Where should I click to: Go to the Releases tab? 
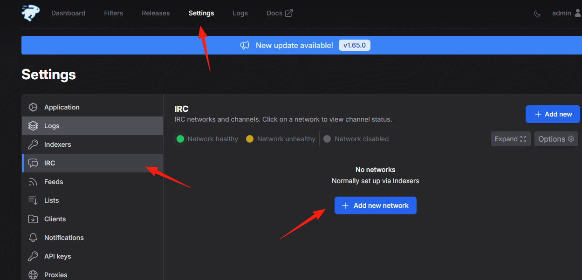(x=156, y=13)
